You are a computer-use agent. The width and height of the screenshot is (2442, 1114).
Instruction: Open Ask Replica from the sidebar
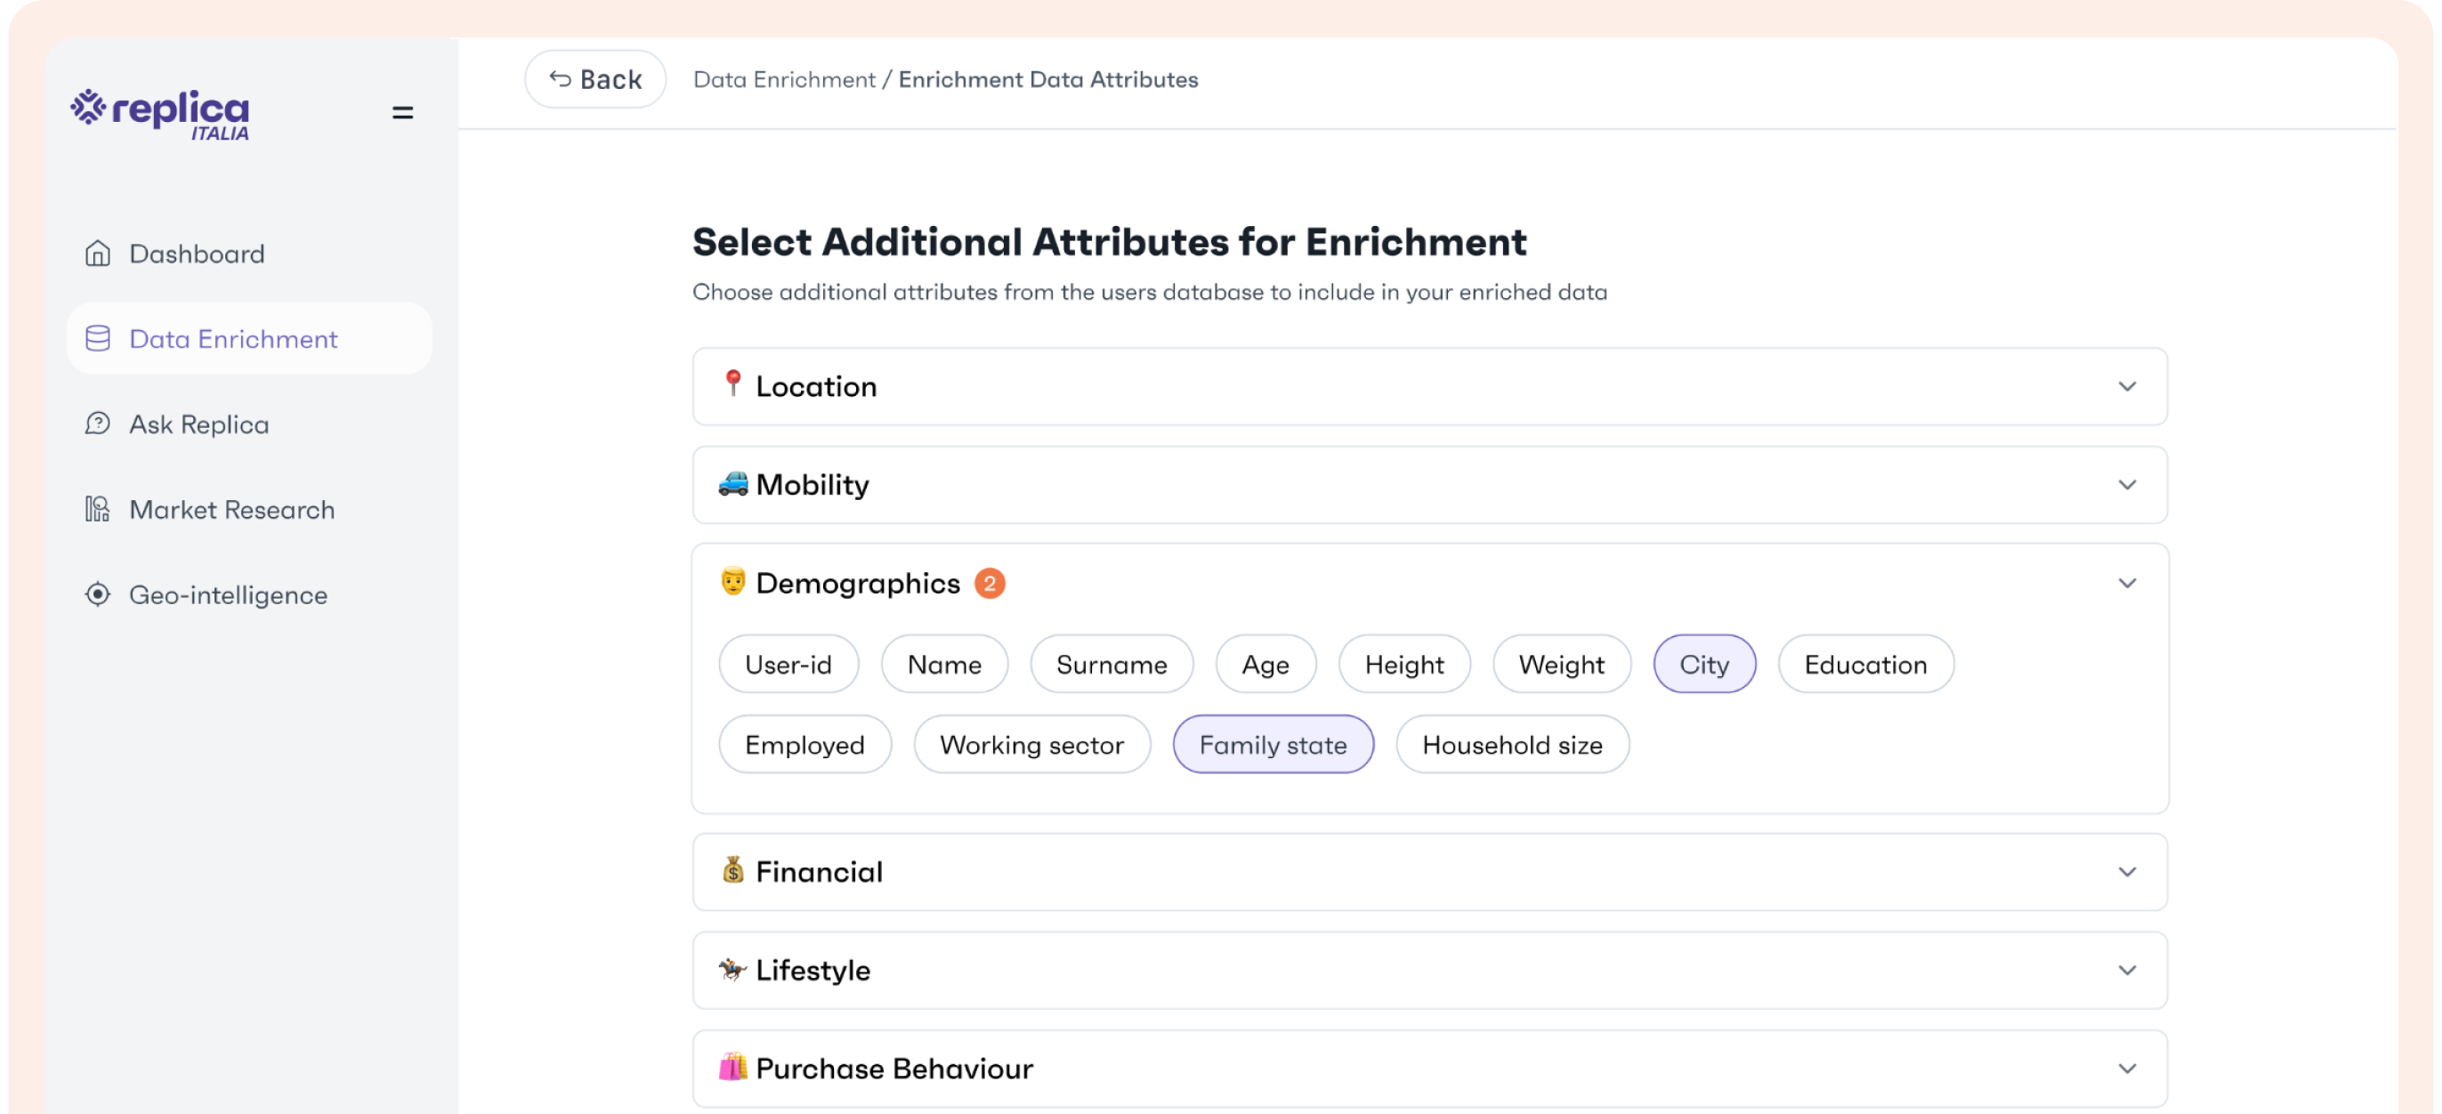199,424
